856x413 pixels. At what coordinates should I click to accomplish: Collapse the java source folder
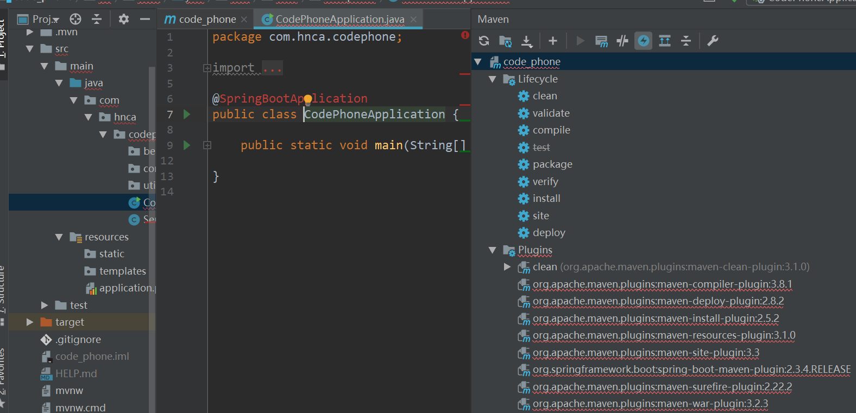59,83
